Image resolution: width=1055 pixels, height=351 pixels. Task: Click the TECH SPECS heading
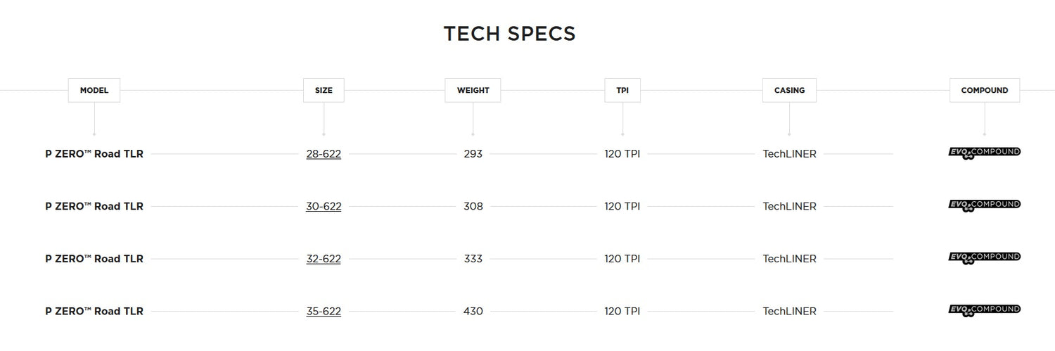point(509,34)
